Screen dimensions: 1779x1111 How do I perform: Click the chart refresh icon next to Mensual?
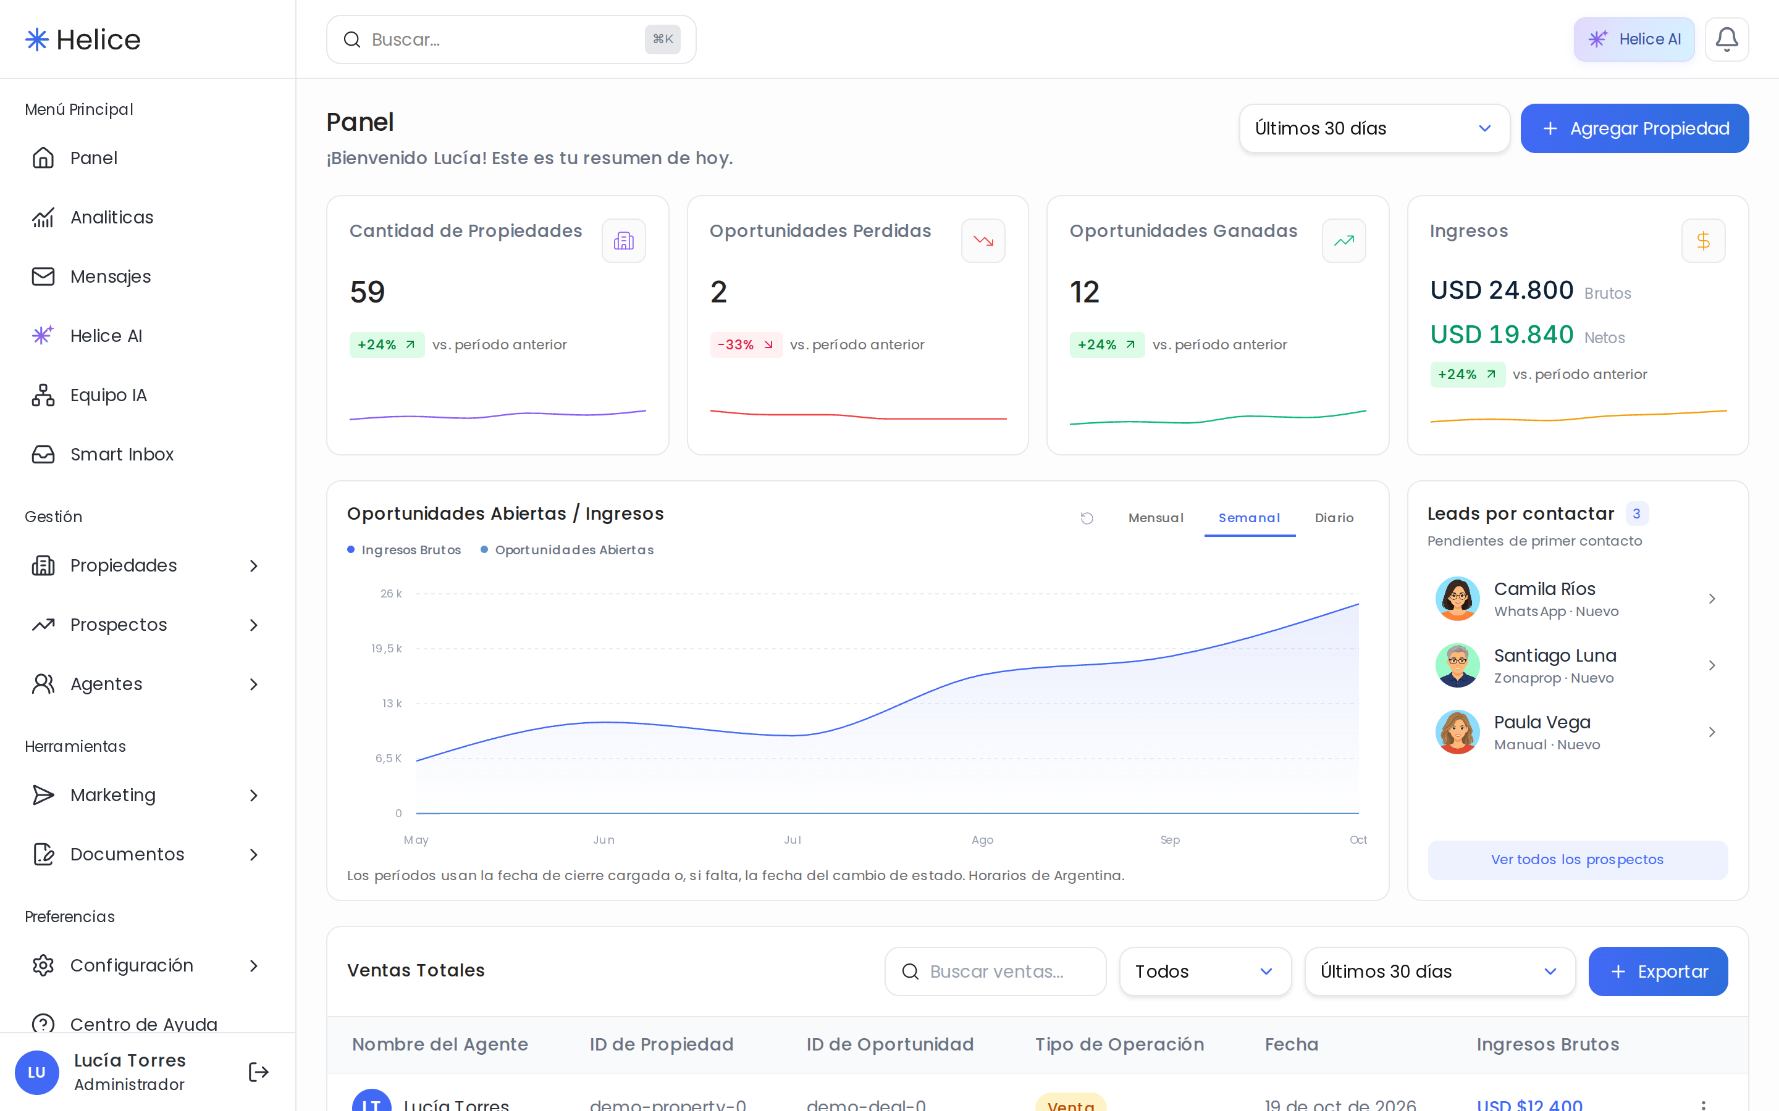click(1087, 518)
